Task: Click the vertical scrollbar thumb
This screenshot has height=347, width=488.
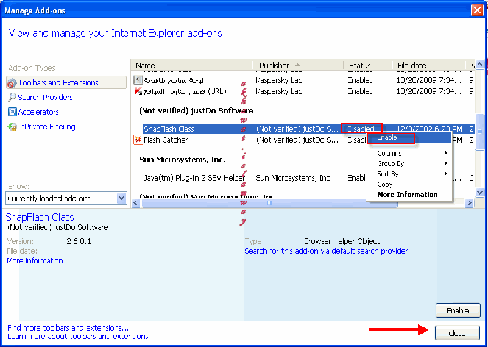Action: [479, 132]
